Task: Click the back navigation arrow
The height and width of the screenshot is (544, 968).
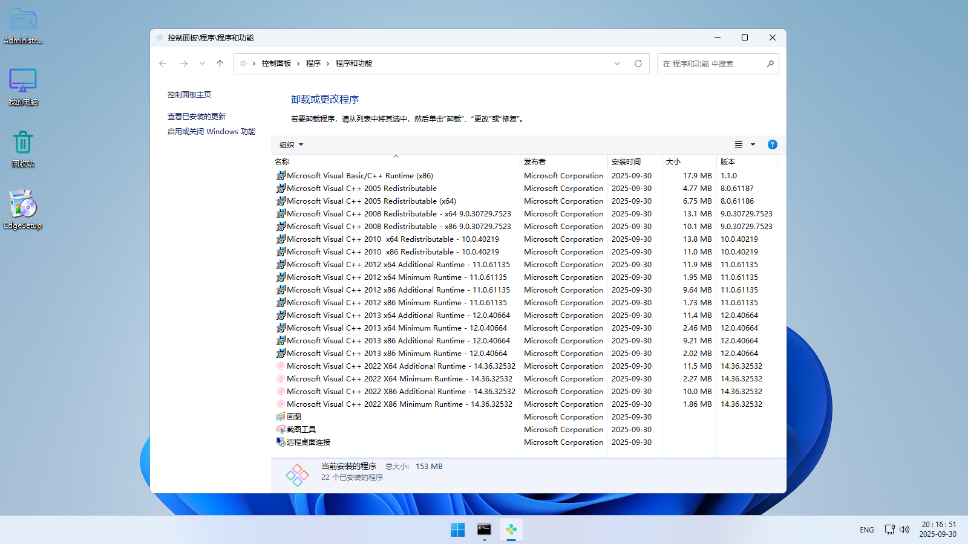Action: click(x=163, y=63)
